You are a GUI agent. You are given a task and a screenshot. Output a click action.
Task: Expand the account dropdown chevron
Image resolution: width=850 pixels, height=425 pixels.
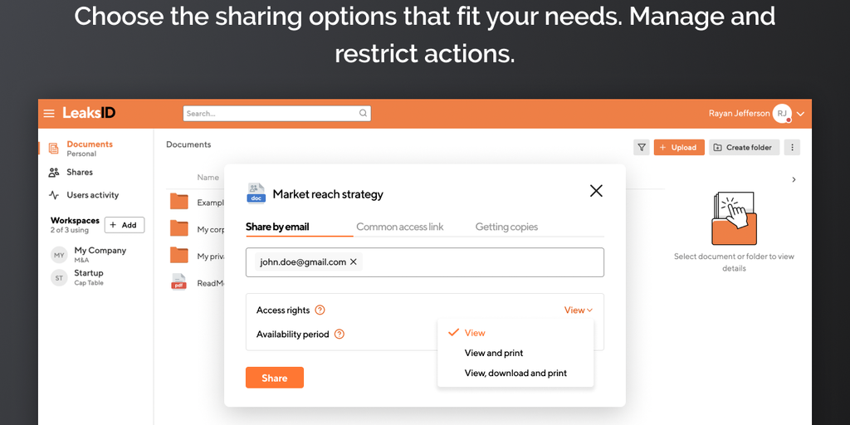click(x=800, y=114)
